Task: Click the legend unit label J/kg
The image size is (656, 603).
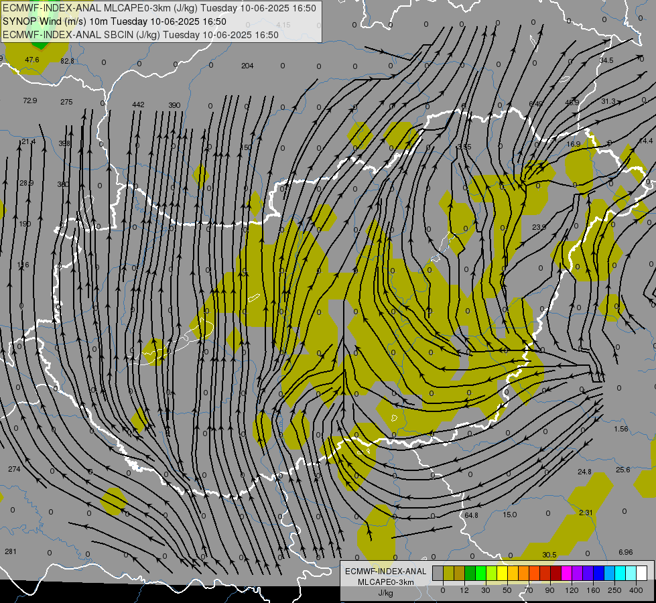Action: pos(386,593)
